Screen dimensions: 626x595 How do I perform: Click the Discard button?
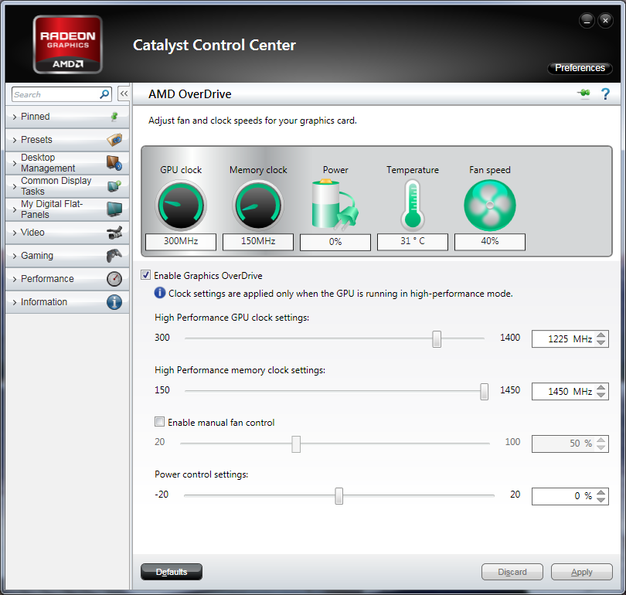tap(512, 572)
